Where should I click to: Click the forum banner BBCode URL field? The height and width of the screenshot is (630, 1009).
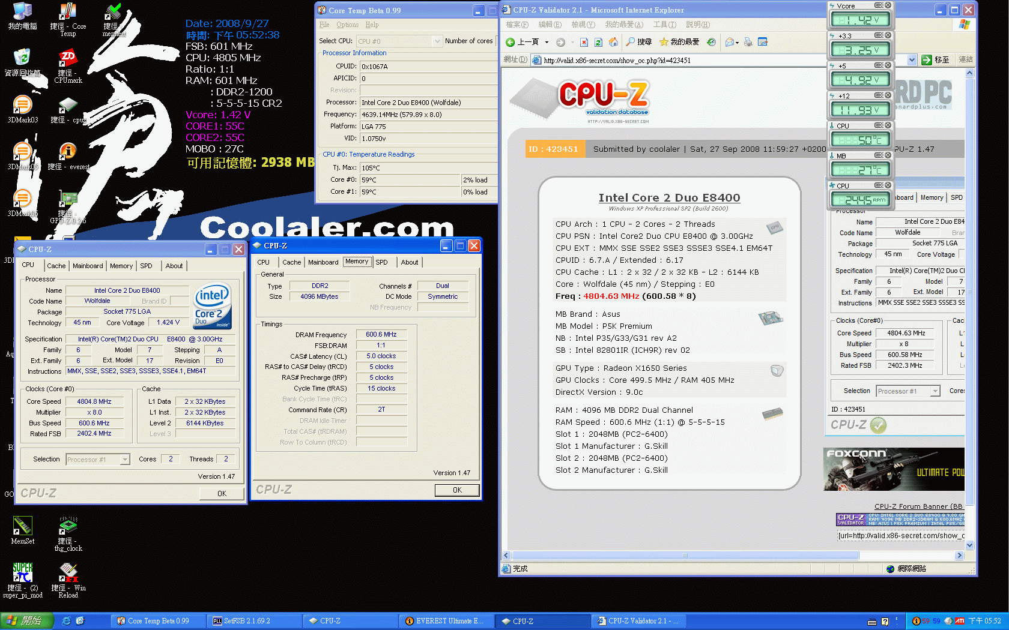pos(901,536)
